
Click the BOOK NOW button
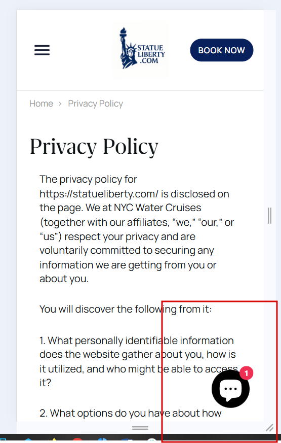point(222,50)
